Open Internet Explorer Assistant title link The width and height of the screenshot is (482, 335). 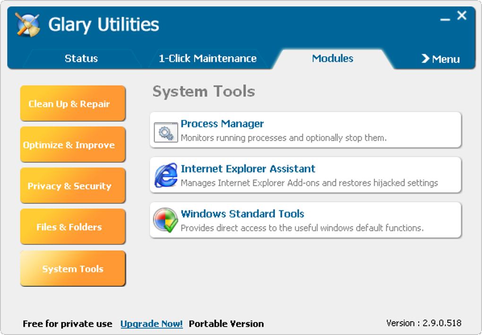[248, 169]
